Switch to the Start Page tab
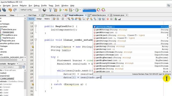Image resolution: width=172 pixels, height=96 pixels. [32, 15]
